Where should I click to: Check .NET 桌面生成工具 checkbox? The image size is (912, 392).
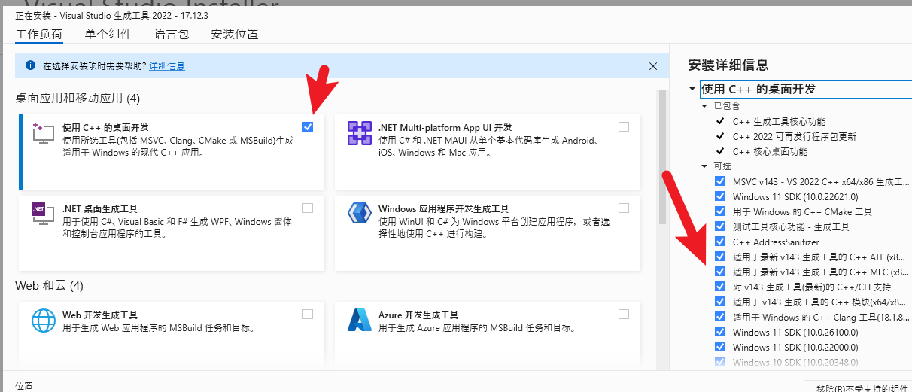308,208
